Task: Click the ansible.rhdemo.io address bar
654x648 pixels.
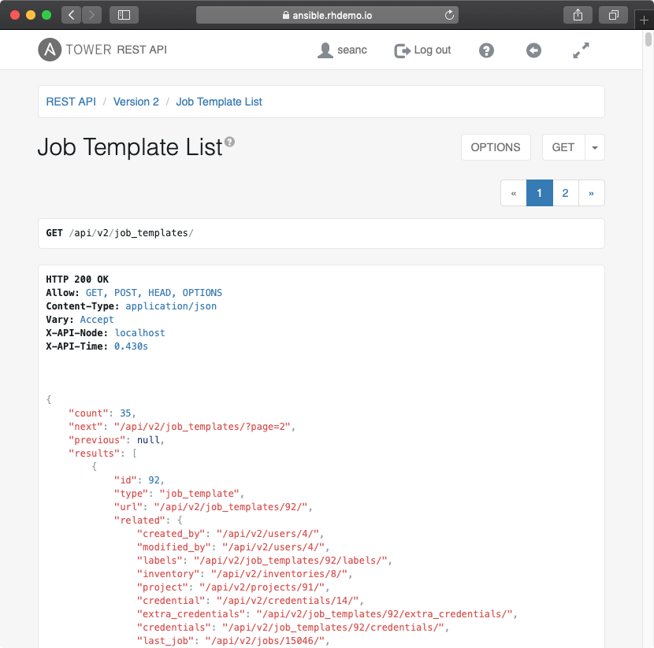Action: 327,15
